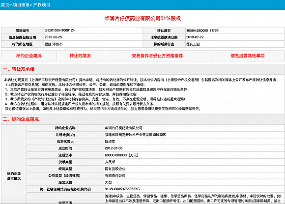Click the 成立时间 label

pos(65,148)
